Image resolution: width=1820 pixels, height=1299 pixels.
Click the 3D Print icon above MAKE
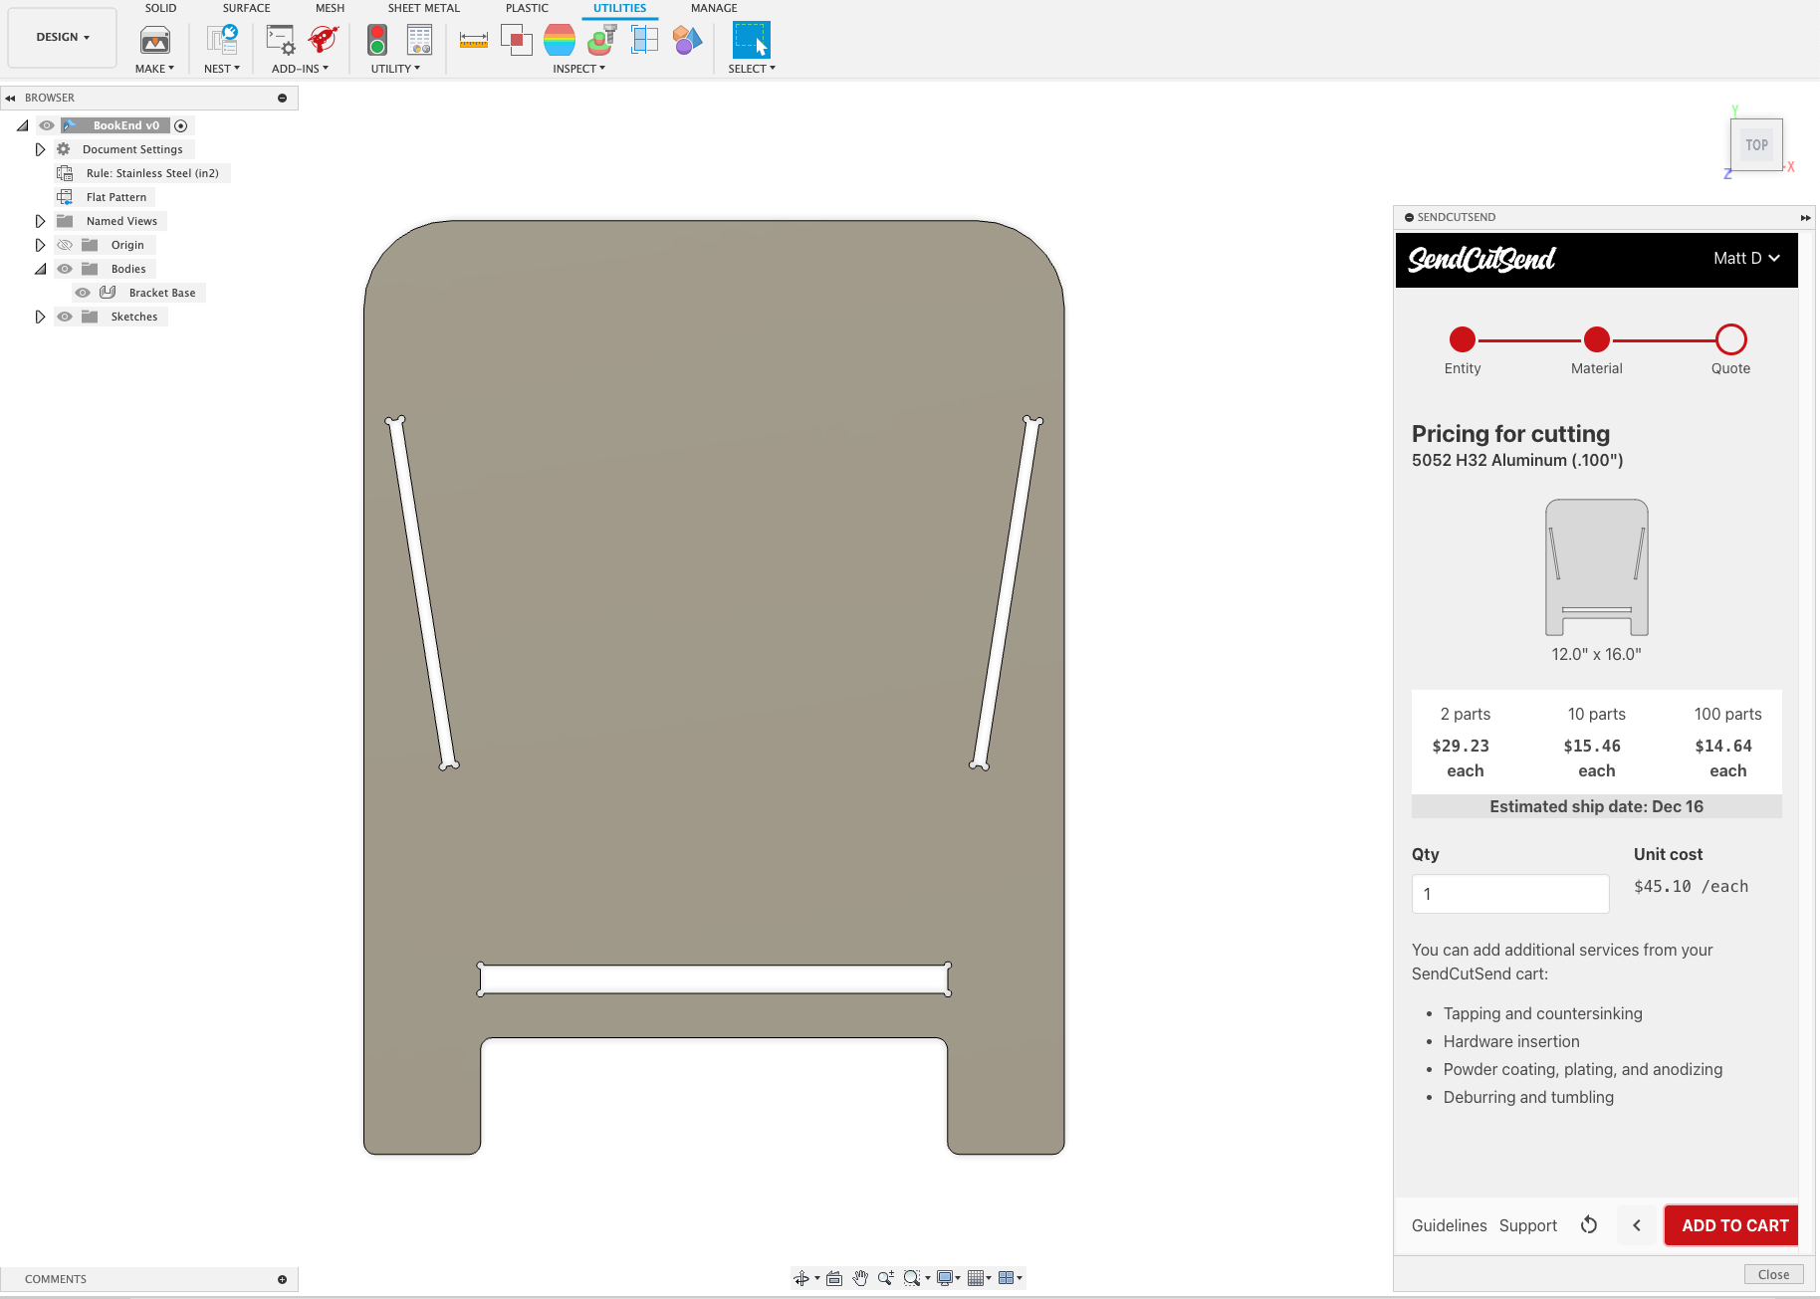coord(155,40)
